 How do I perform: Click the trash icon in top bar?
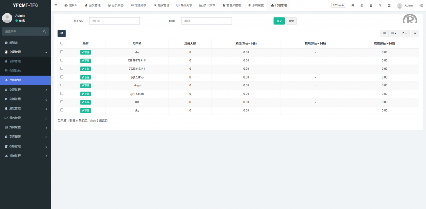tap(371, 5)
